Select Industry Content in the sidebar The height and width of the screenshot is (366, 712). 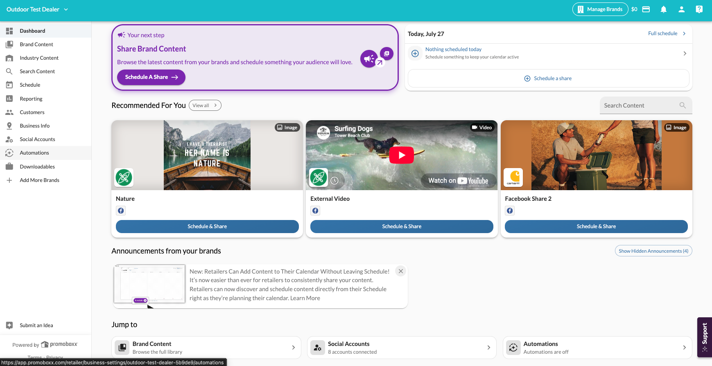(45, 58)
